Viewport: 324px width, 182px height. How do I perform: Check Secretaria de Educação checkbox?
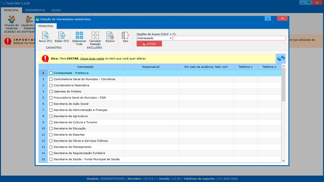51,129
